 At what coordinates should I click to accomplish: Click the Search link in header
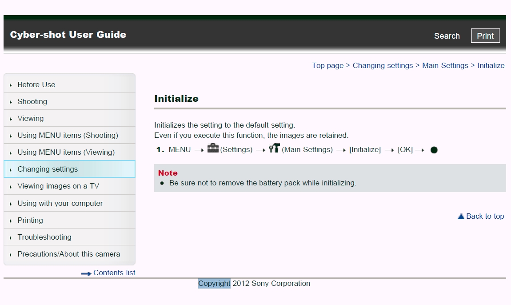[447, 36]
